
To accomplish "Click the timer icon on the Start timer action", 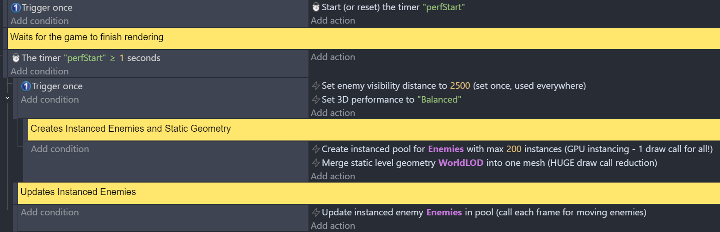I will (x=316, y=7).
